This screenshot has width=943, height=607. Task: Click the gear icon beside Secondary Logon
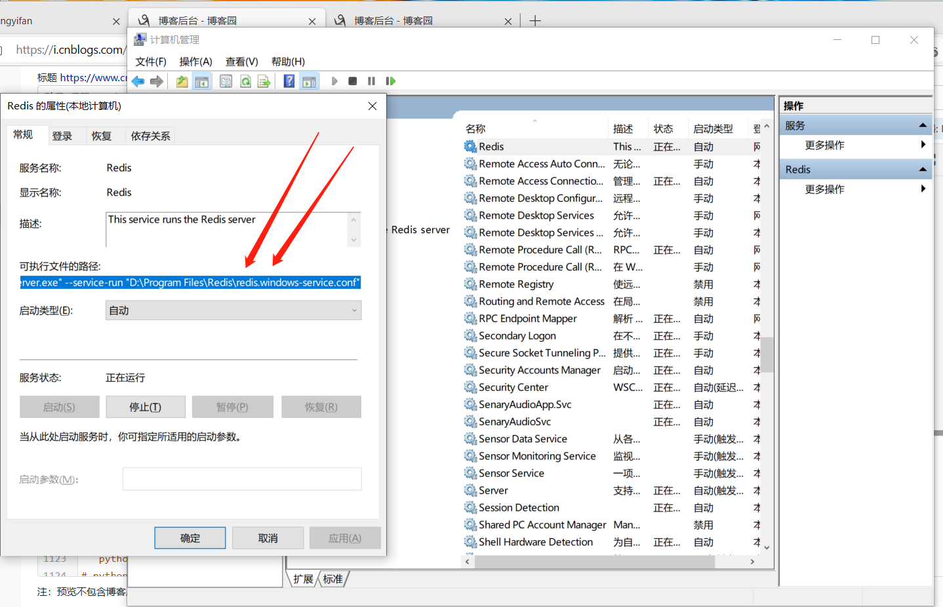click(470, 335)
